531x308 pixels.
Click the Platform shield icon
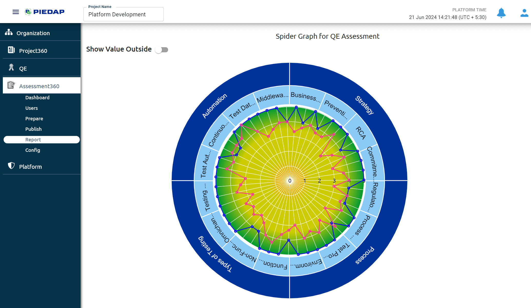11,166
